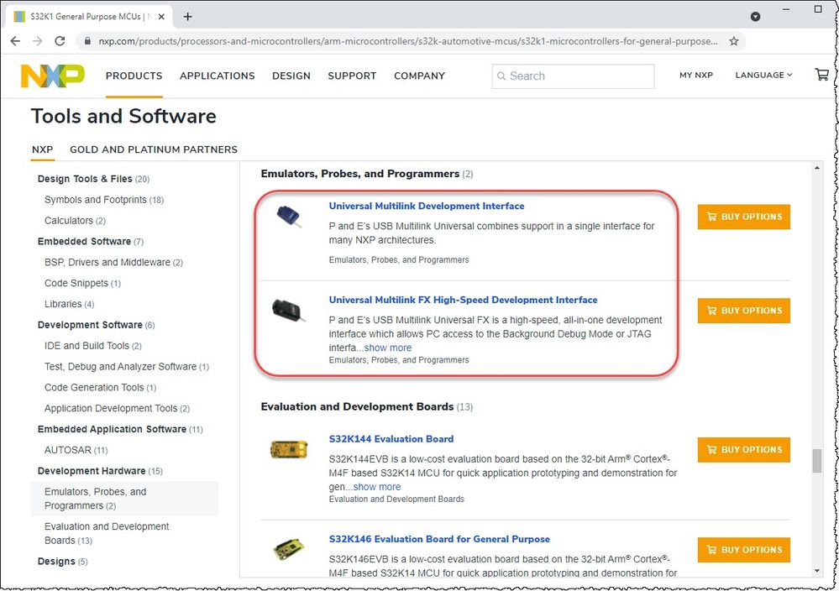The height and width of the screenshot is (591, 839).
Task: Select Code Snippets in sidebar
Action: pyautogui.click(x=76, y=283)
